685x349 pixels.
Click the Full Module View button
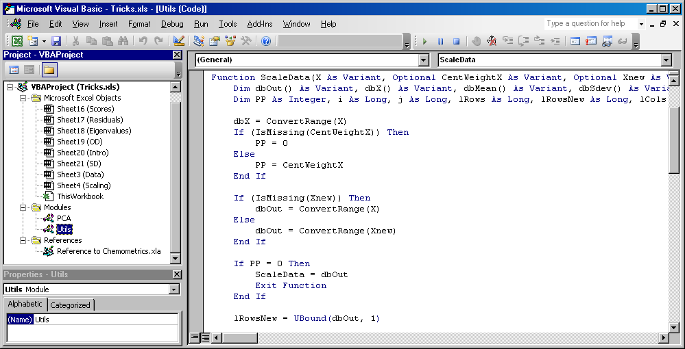coord(205,337)
